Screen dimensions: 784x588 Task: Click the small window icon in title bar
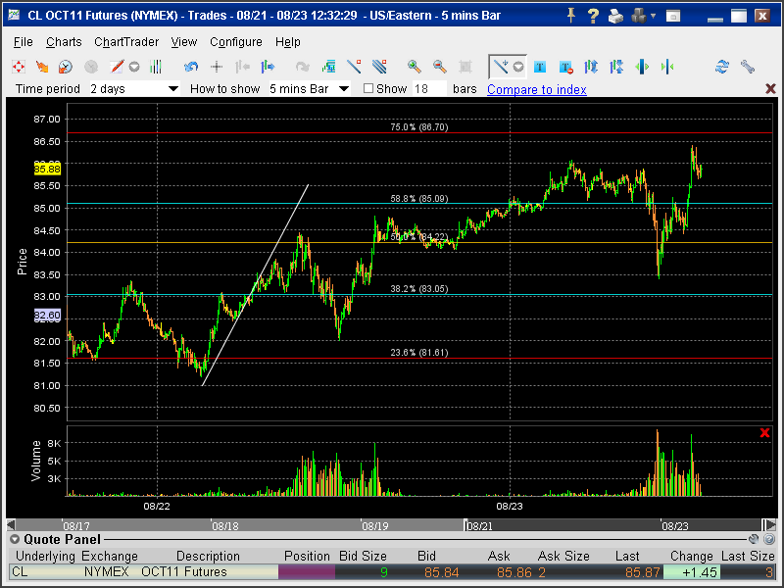(673, 17)
